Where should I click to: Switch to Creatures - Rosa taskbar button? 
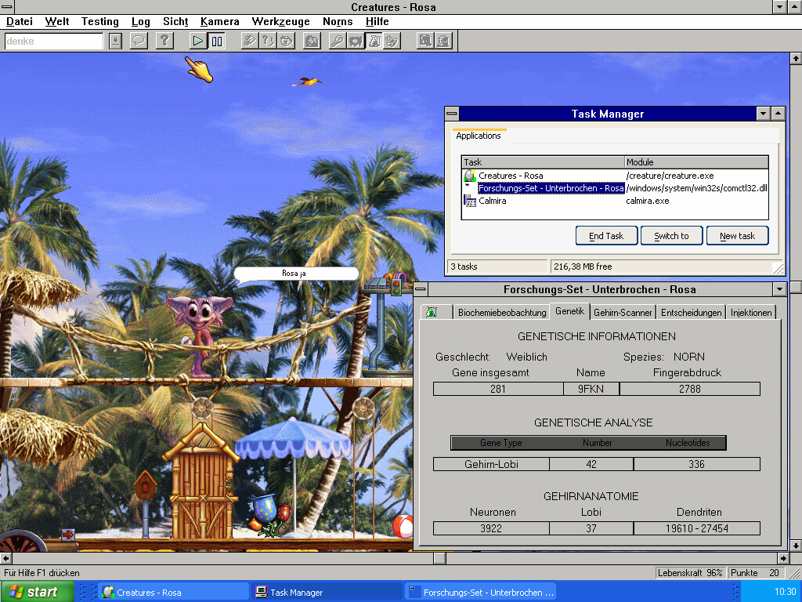click(x=173, y=593)
